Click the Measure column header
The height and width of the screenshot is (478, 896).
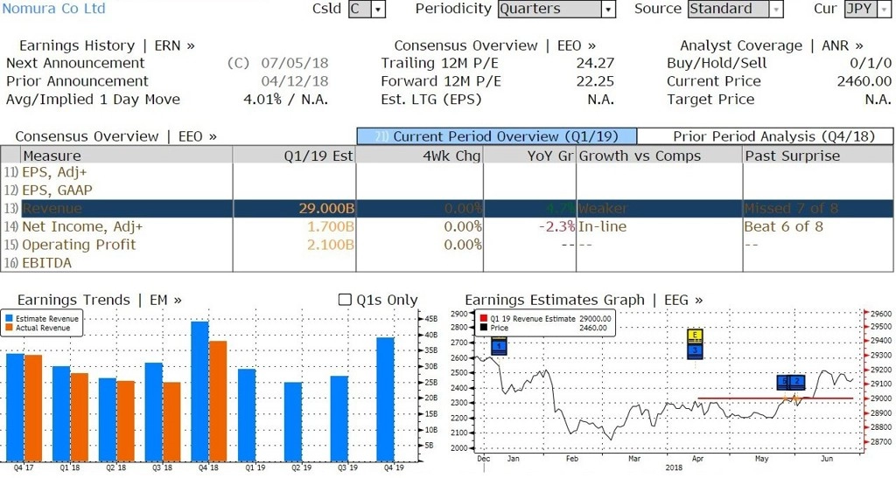coord(127,156)
